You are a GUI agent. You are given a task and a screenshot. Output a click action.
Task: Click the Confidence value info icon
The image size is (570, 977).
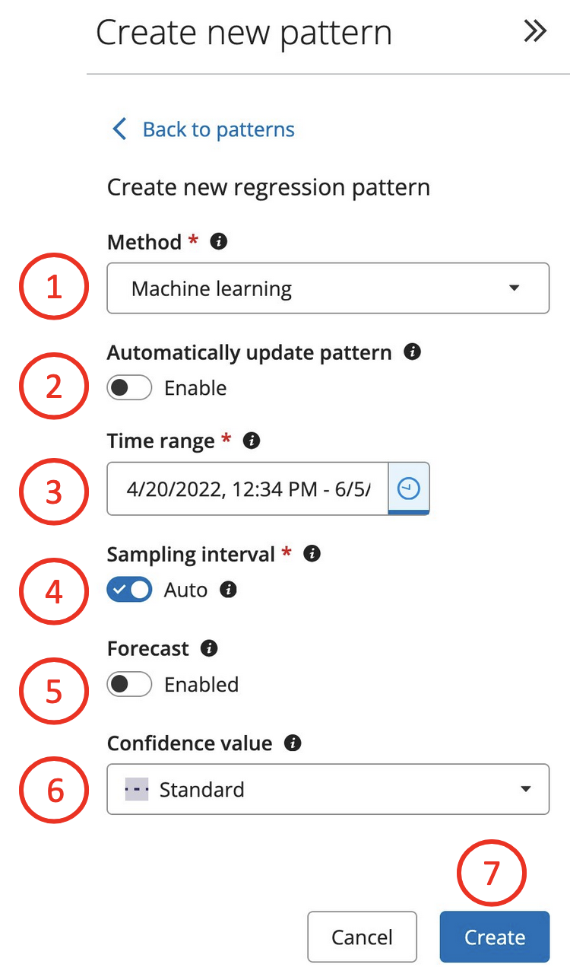(293, 743)
